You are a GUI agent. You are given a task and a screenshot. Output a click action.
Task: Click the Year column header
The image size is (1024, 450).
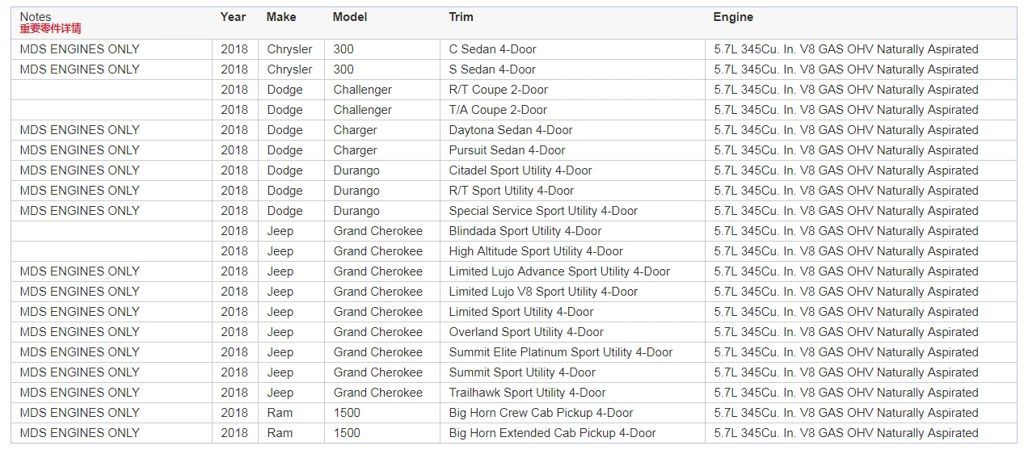point(233,17)
